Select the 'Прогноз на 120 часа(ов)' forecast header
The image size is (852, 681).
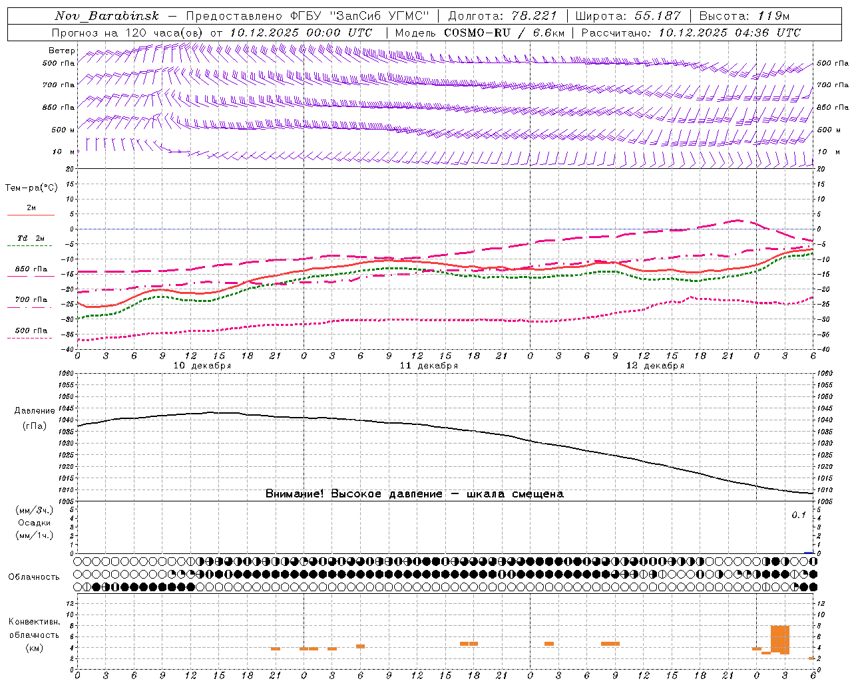click(128, 33)
